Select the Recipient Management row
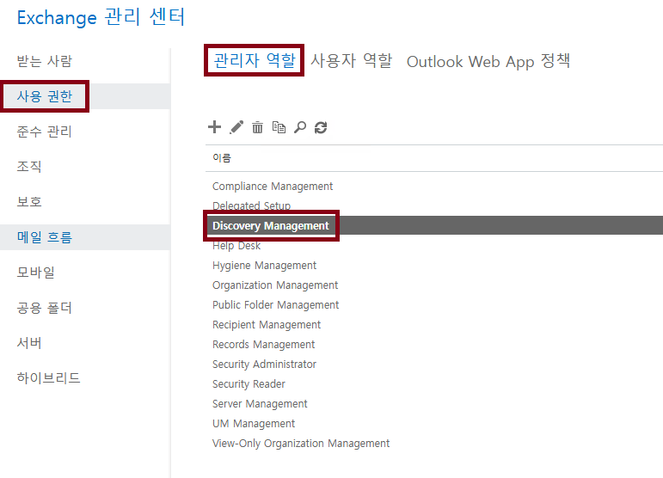The height and width of the screenshot is (478, 663). [x=434, y=325]
